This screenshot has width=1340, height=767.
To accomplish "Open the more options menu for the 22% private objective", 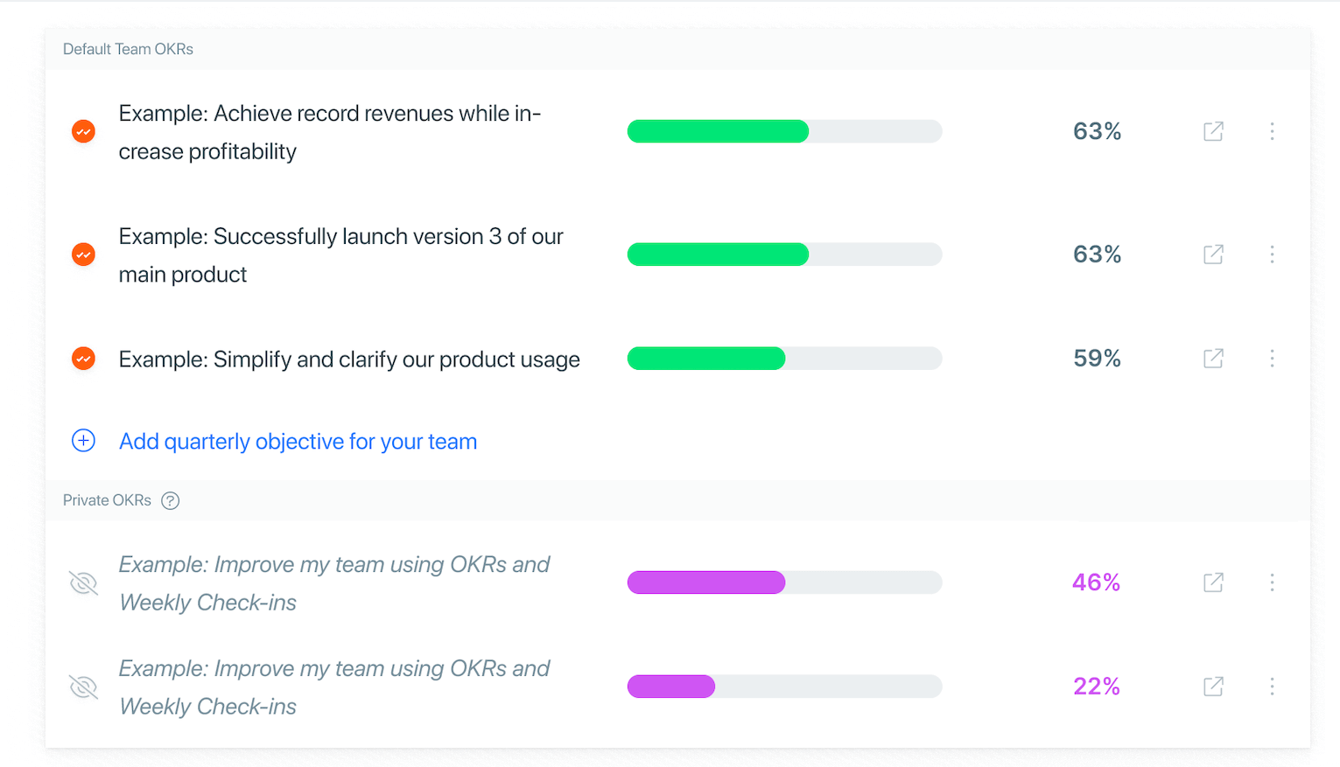I will (1272, 687).
